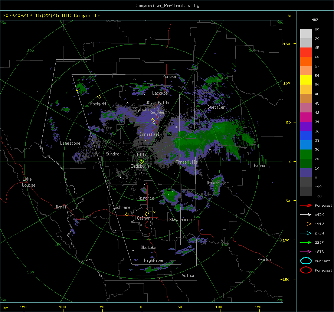Click the Brooks city label

click(x=264, y=260)
